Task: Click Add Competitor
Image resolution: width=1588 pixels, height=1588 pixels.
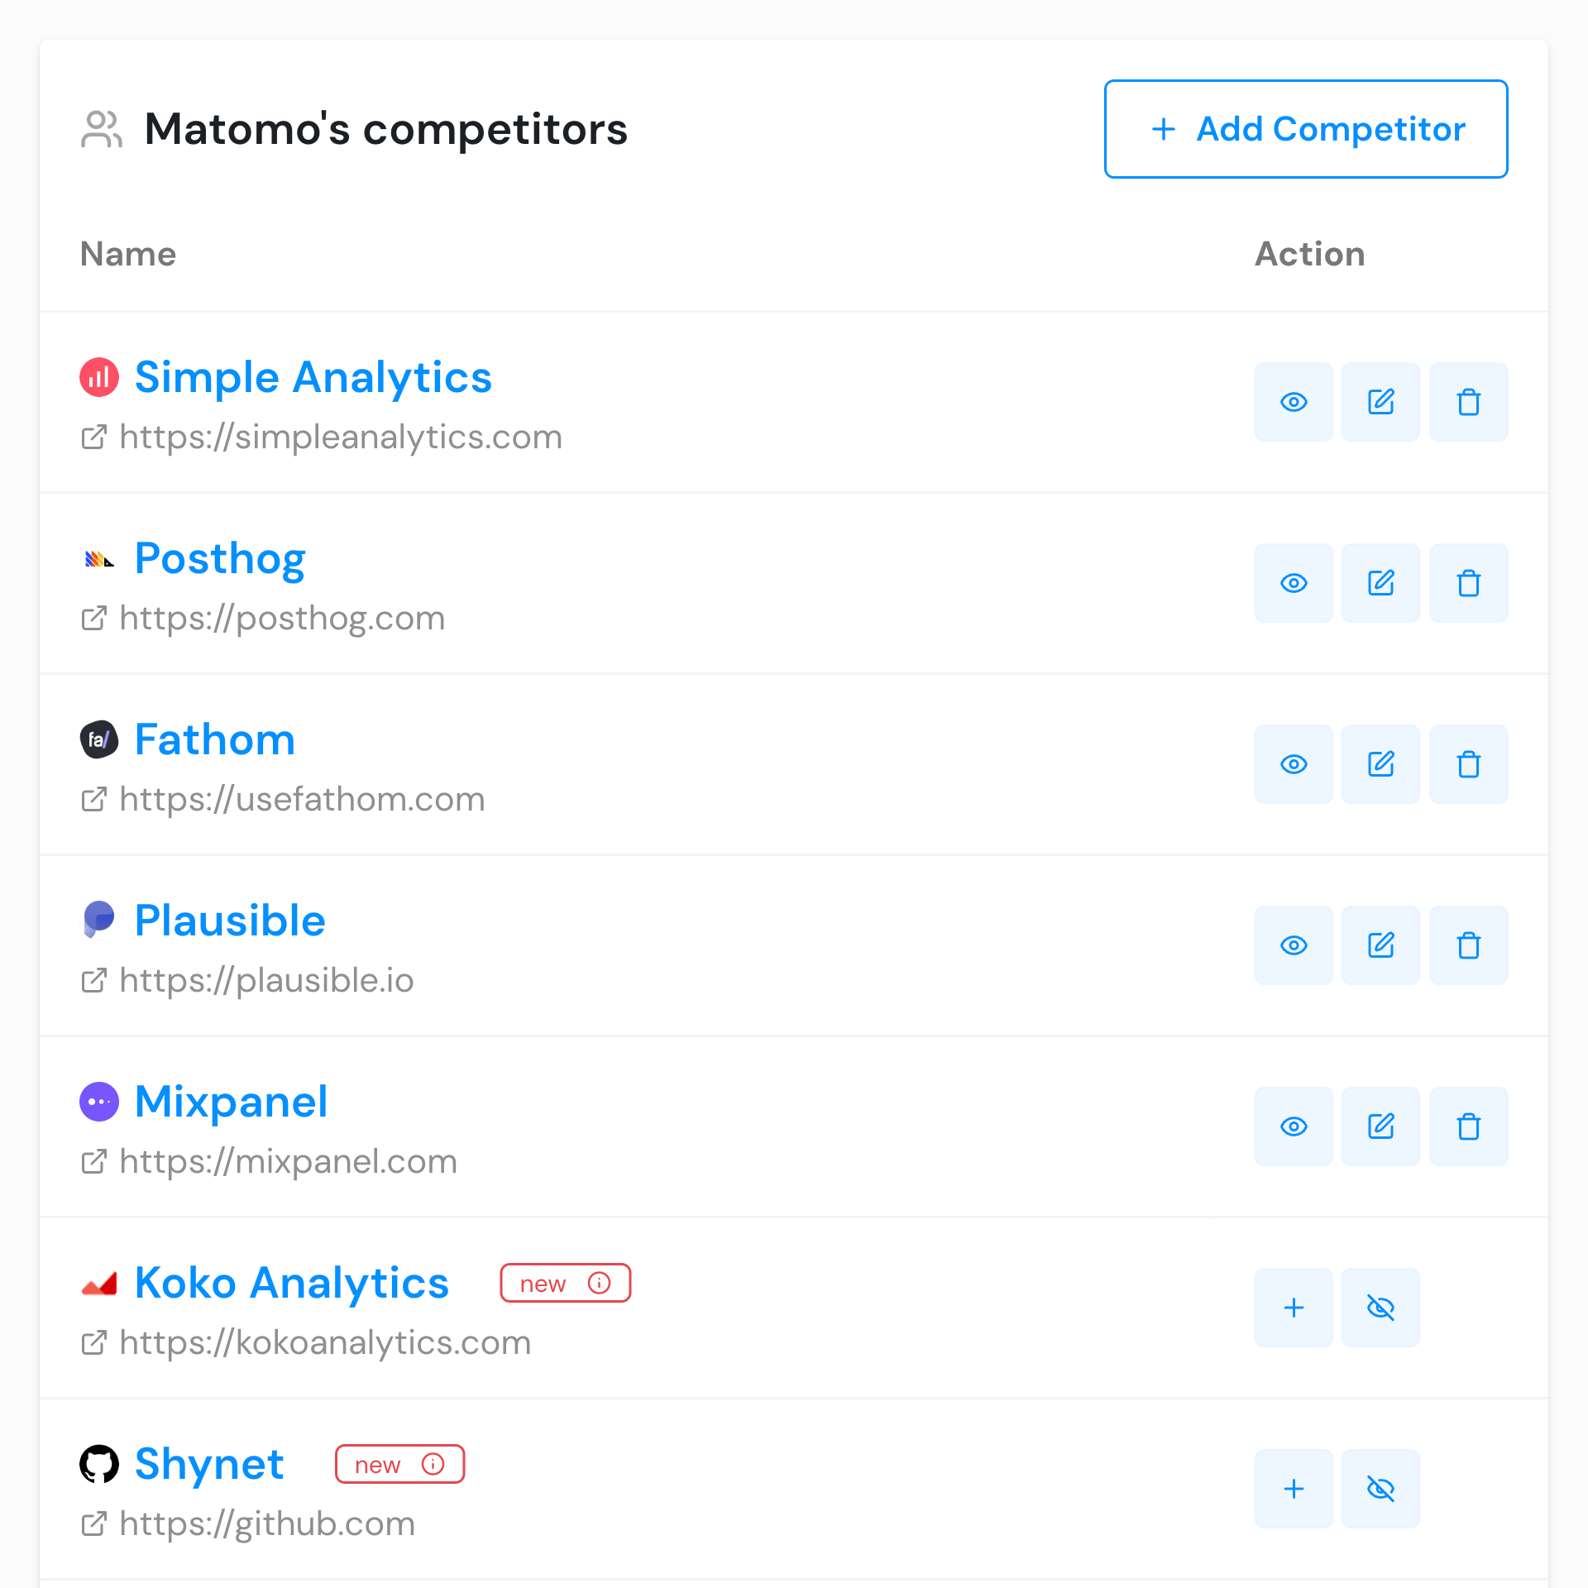Action: pos(1305,129)
